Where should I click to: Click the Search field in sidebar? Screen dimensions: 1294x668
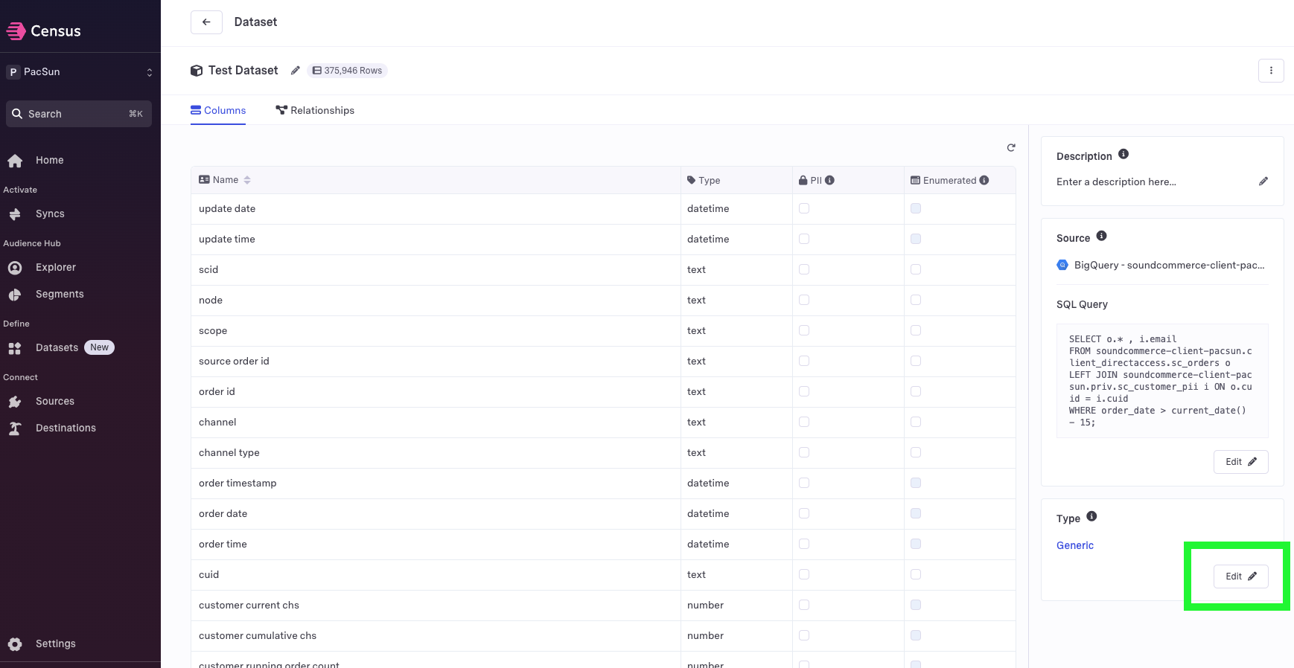(x=79, y=114)
